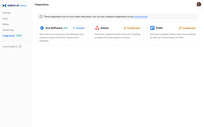Click the party popper icon on Asana card
This screenshot has height=127, width=204.
tap(125, 28)
